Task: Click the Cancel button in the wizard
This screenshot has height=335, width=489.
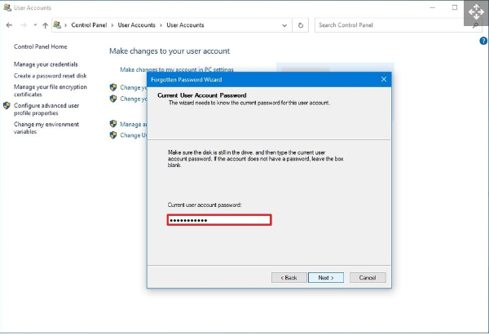Action: [x=367, y=277]
